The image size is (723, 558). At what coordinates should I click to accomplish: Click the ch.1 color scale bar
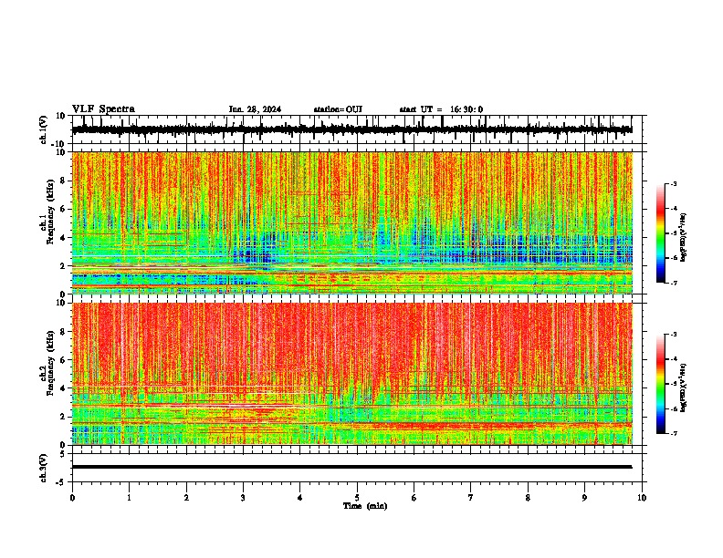point(660,233)
